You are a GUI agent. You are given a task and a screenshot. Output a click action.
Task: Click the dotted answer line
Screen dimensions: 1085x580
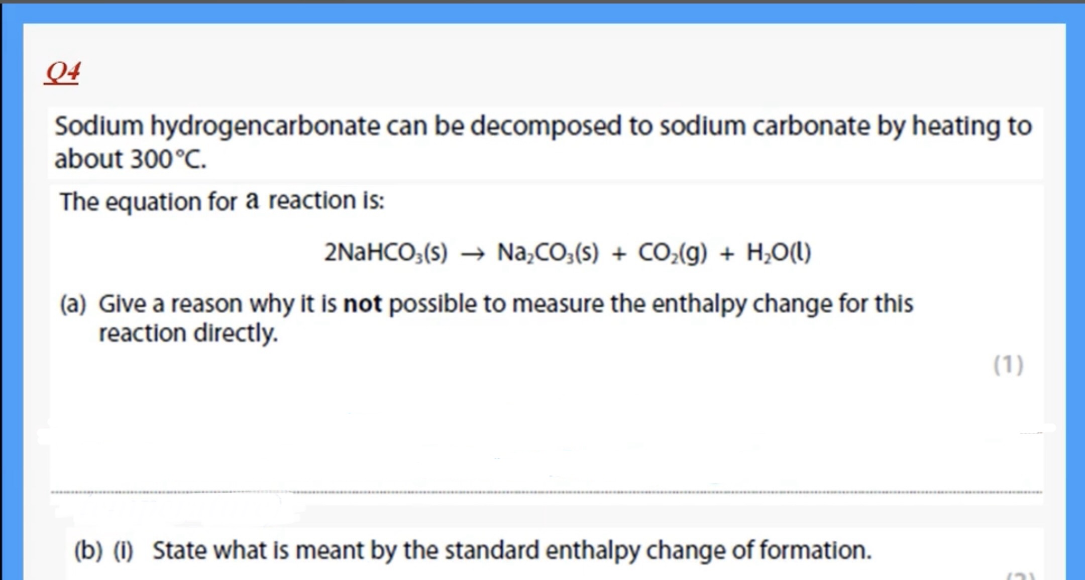point(547,492)
